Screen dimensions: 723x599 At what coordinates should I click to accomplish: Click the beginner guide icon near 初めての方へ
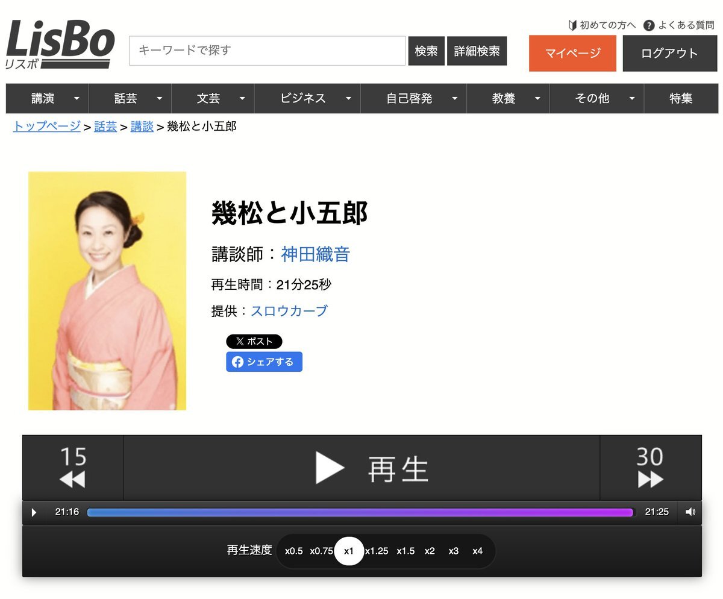572,25
